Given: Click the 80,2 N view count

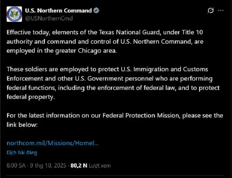Looking at the screenshot, I should tap(79, 165).
